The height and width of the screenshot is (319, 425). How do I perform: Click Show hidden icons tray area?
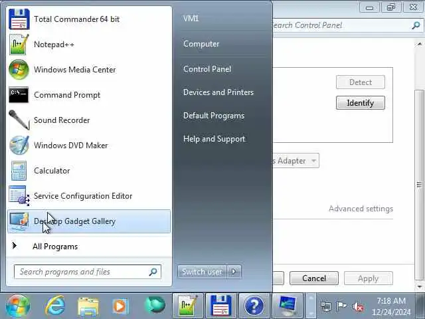(311, 306)
